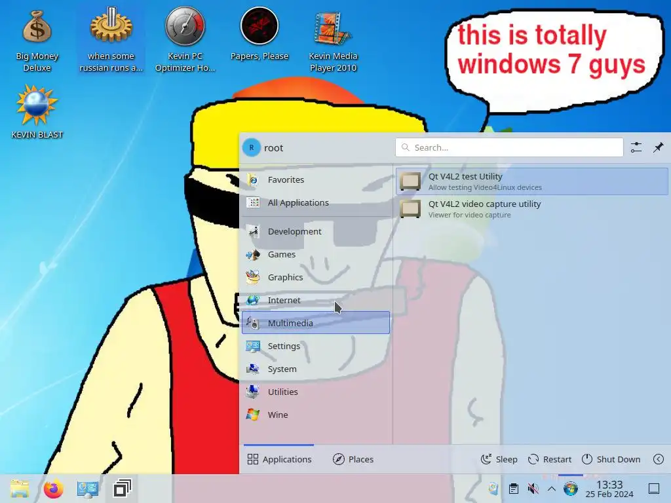Pin the launcher menu open

point(658,147)
